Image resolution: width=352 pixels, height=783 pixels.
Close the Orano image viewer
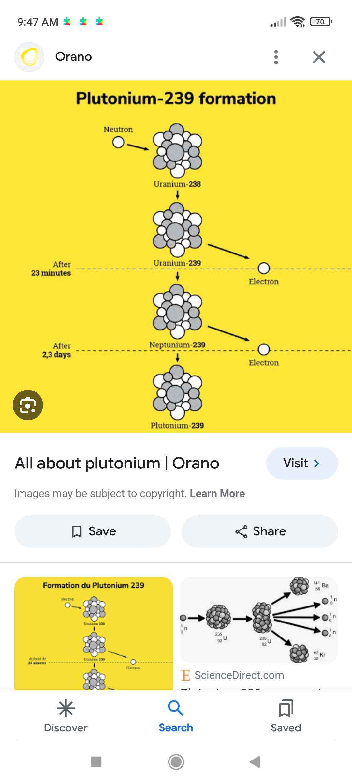[x=319, y=57]
